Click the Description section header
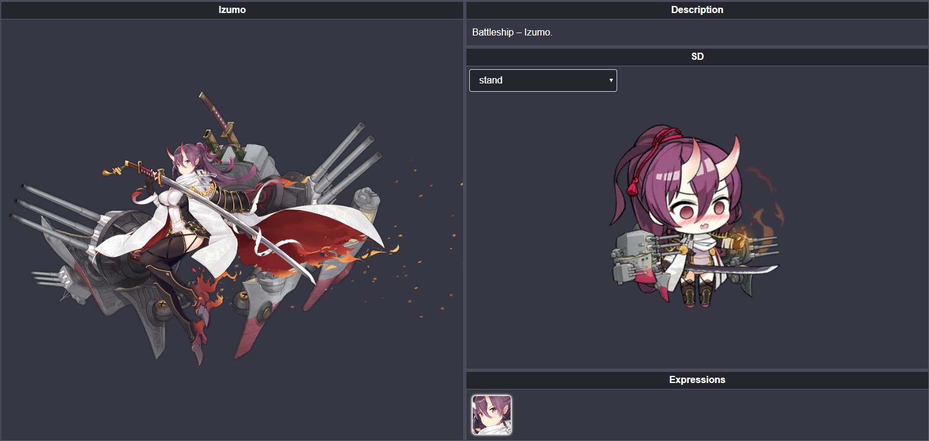Screen dimensions: 929x441 (x=697, y=10)
